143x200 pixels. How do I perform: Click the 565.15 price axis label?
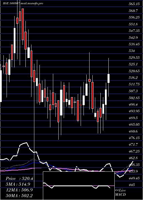pos(134,4)
